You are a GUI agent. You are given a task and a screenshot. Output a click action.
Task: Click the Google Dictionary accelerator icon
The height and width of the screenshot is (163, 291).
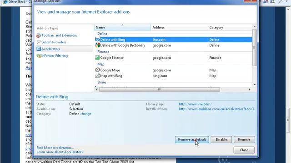tap(97, 45)
